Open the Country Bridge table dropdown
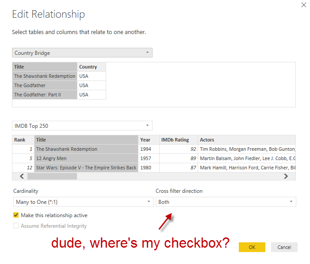 coord(82,53)
